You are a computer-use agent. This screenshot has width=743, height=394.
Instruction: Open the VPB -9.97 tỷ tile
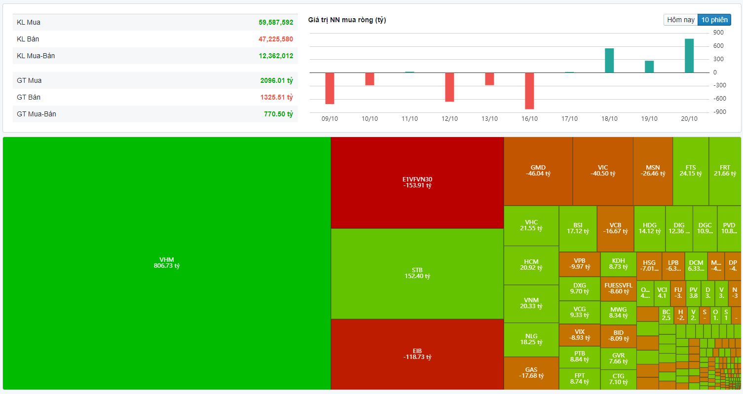click(x=579, y=264)
